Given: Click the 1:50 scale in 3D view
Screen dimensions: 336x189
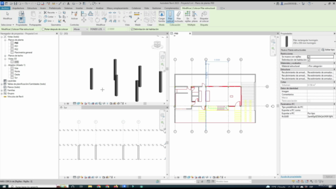Looking at the screenshot, I should pos(67,103).
